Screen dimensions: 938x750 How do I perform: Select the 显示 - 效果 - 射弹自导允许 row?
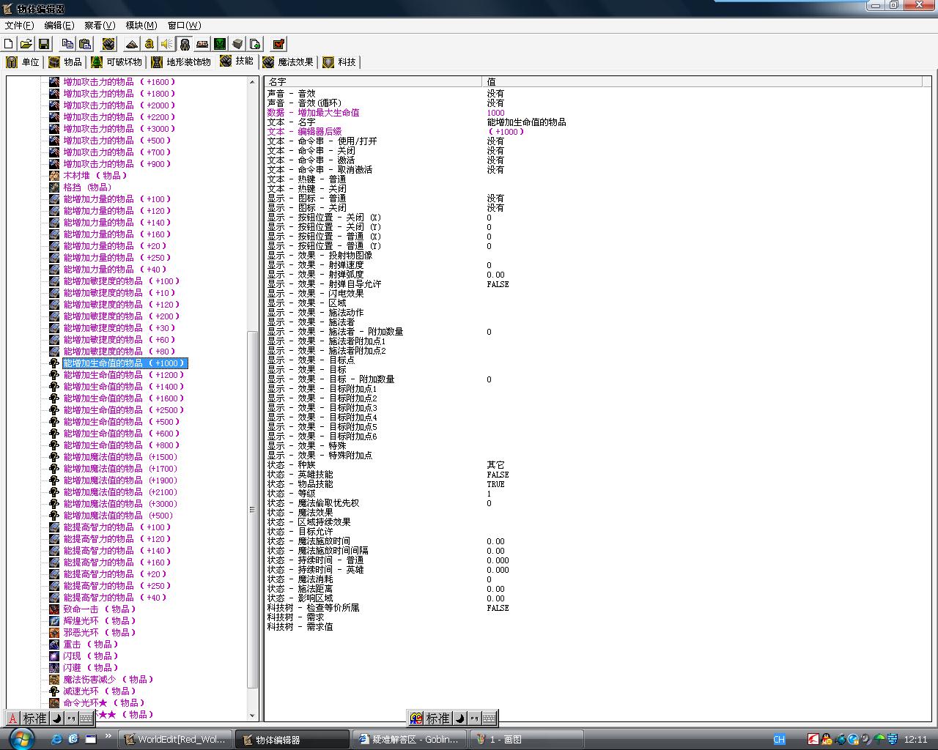597,284
